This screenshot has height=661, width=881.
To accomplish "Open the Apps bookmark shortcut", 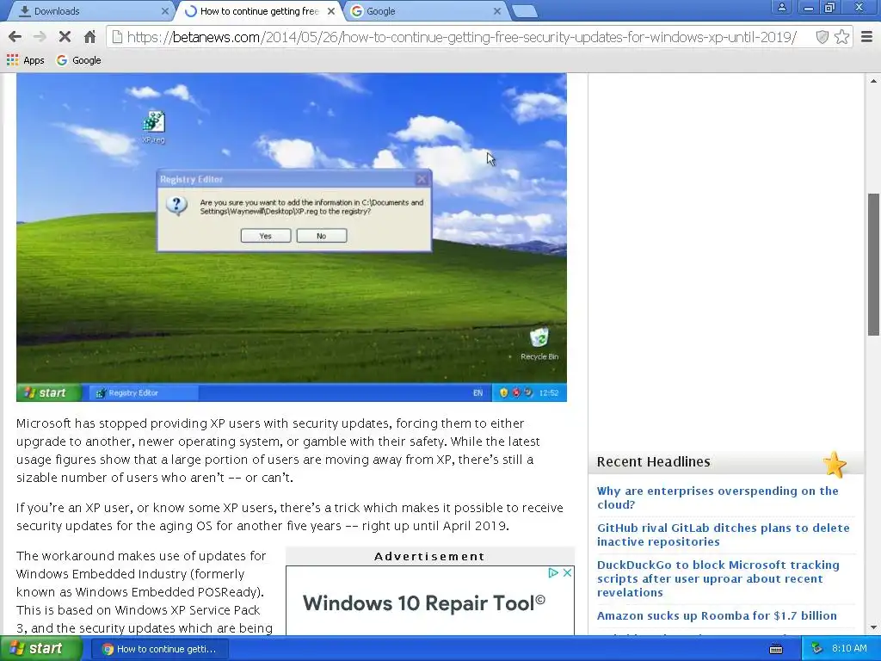I will coord(25,60).
